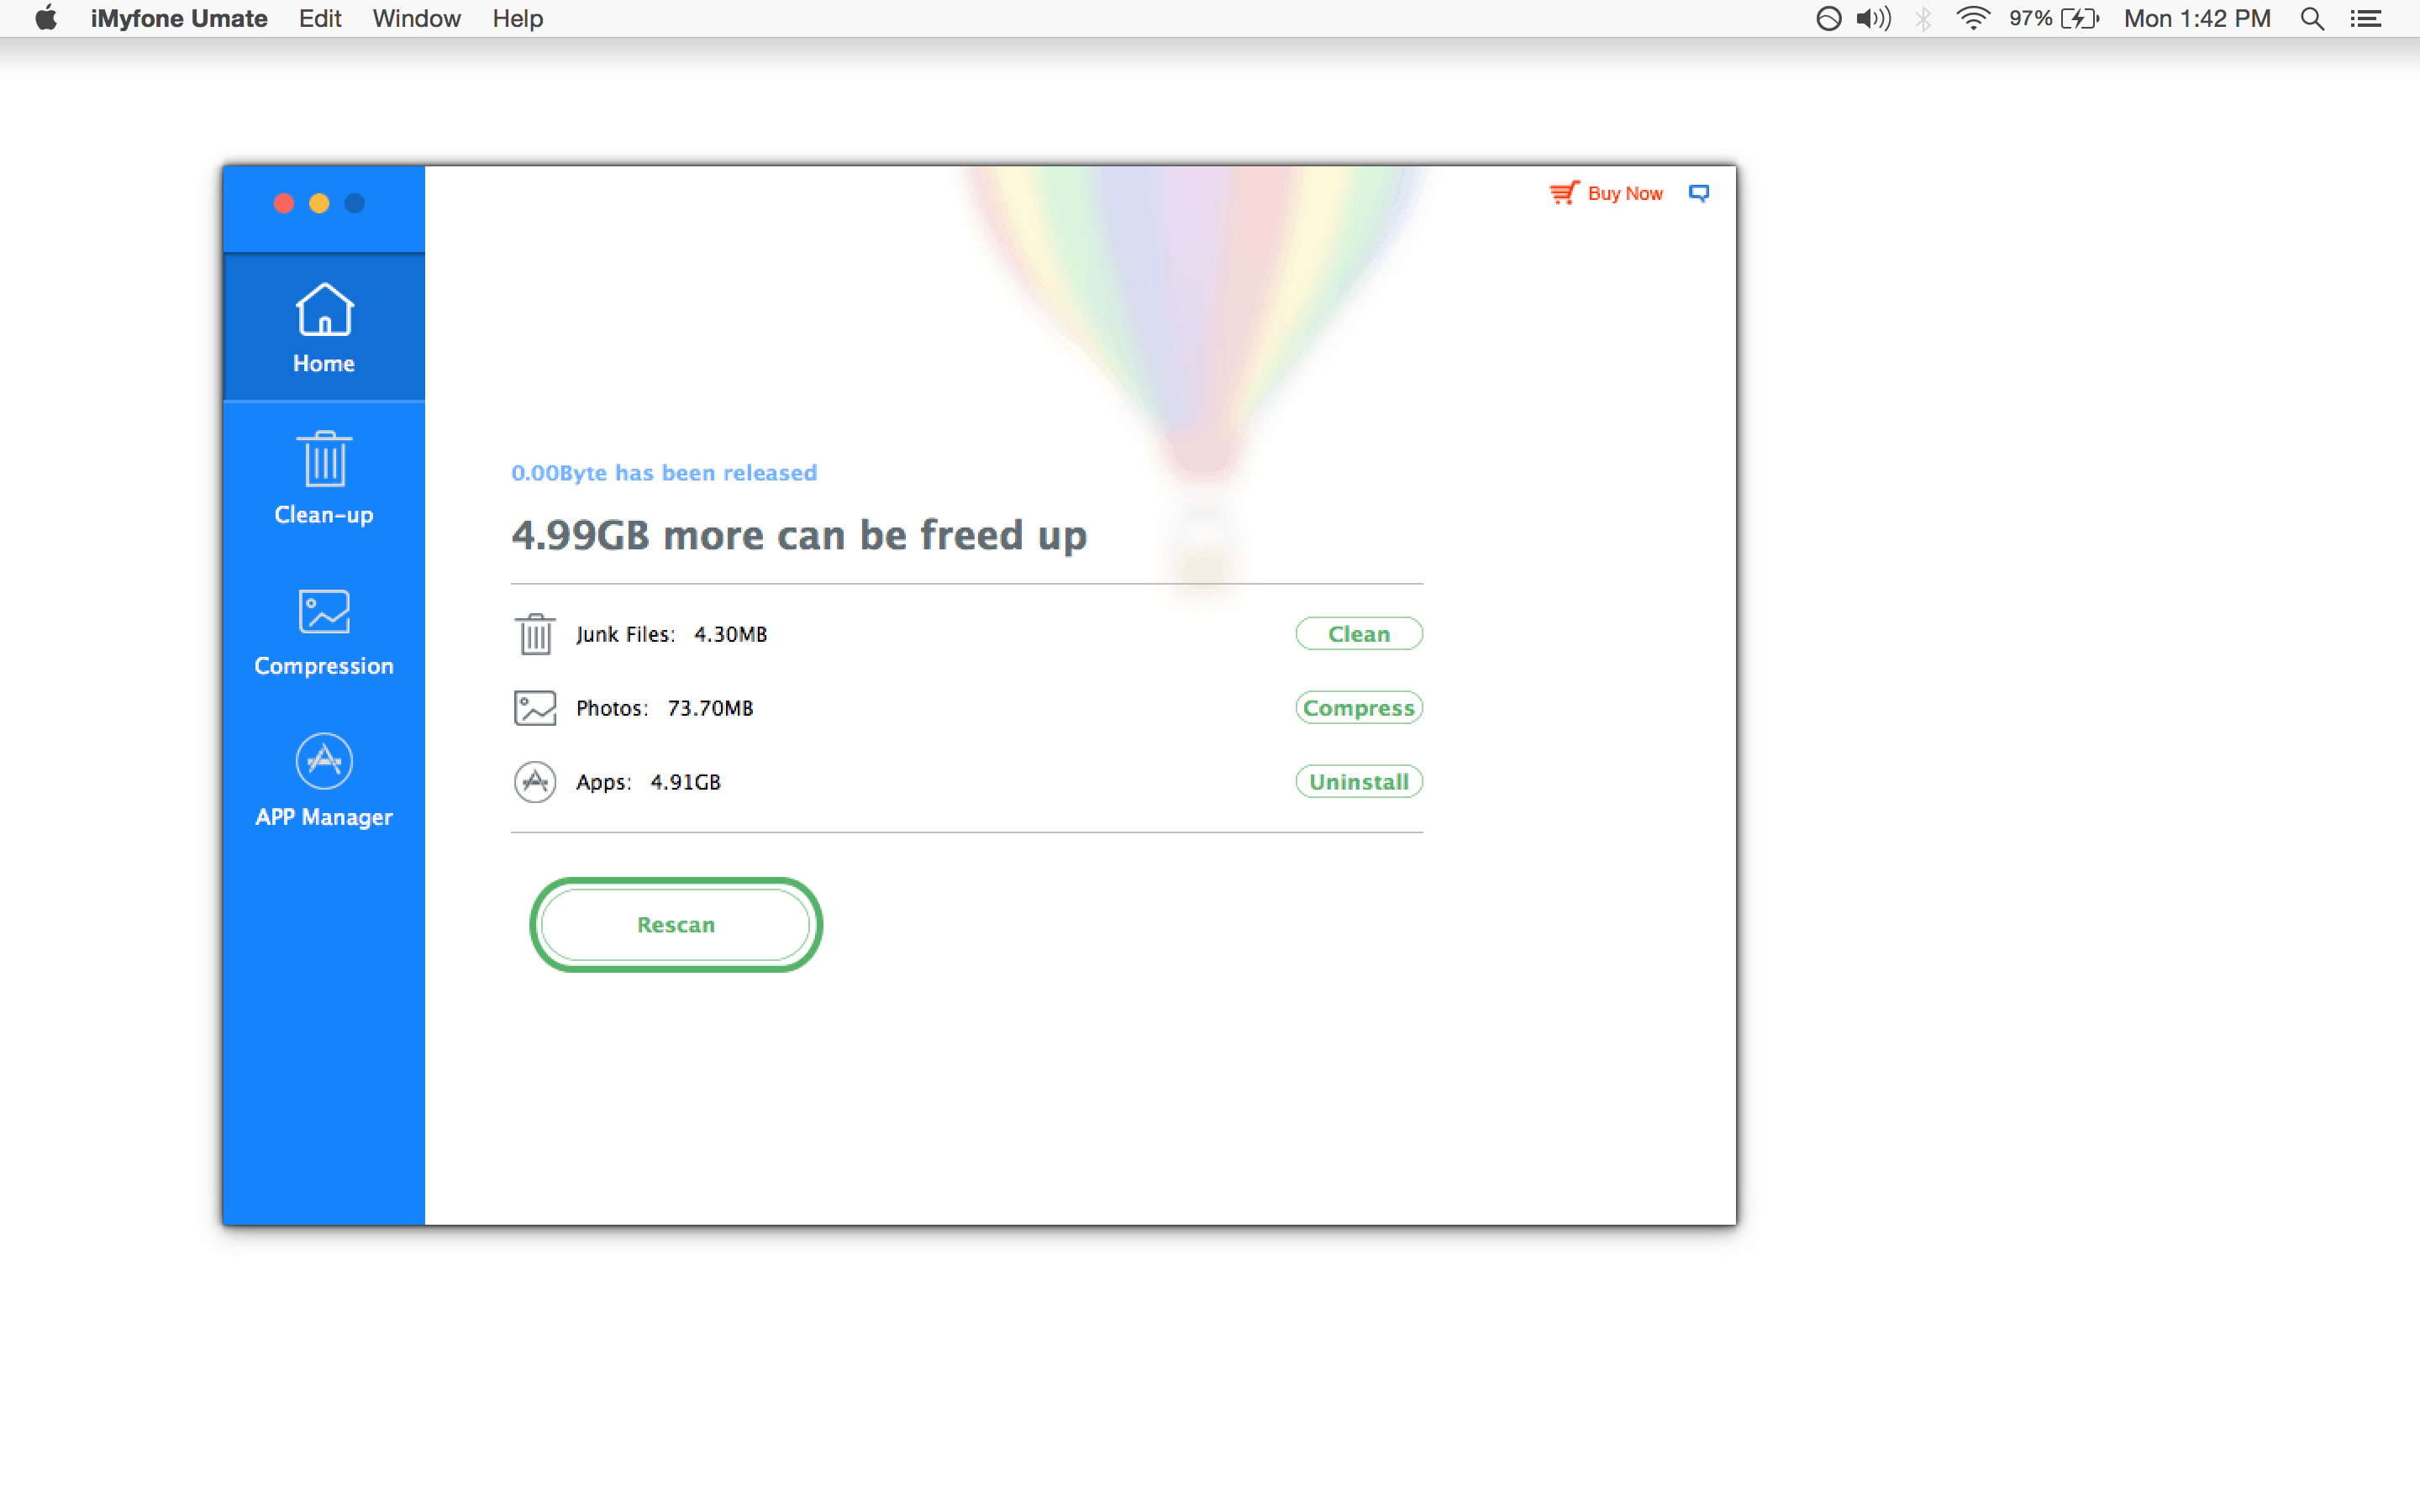Click the Rescan button
This screenshot has height=1512, width=2420.
[676, 924]
